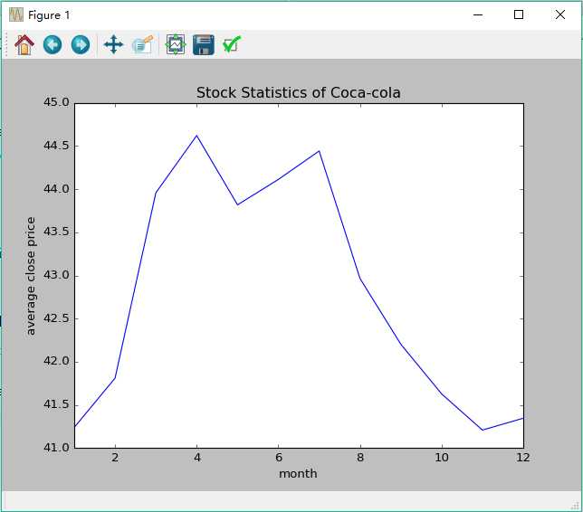Screen dimensions: 583x512
Task: Click the x-axis tick label 12
Action: pos(523,458)
